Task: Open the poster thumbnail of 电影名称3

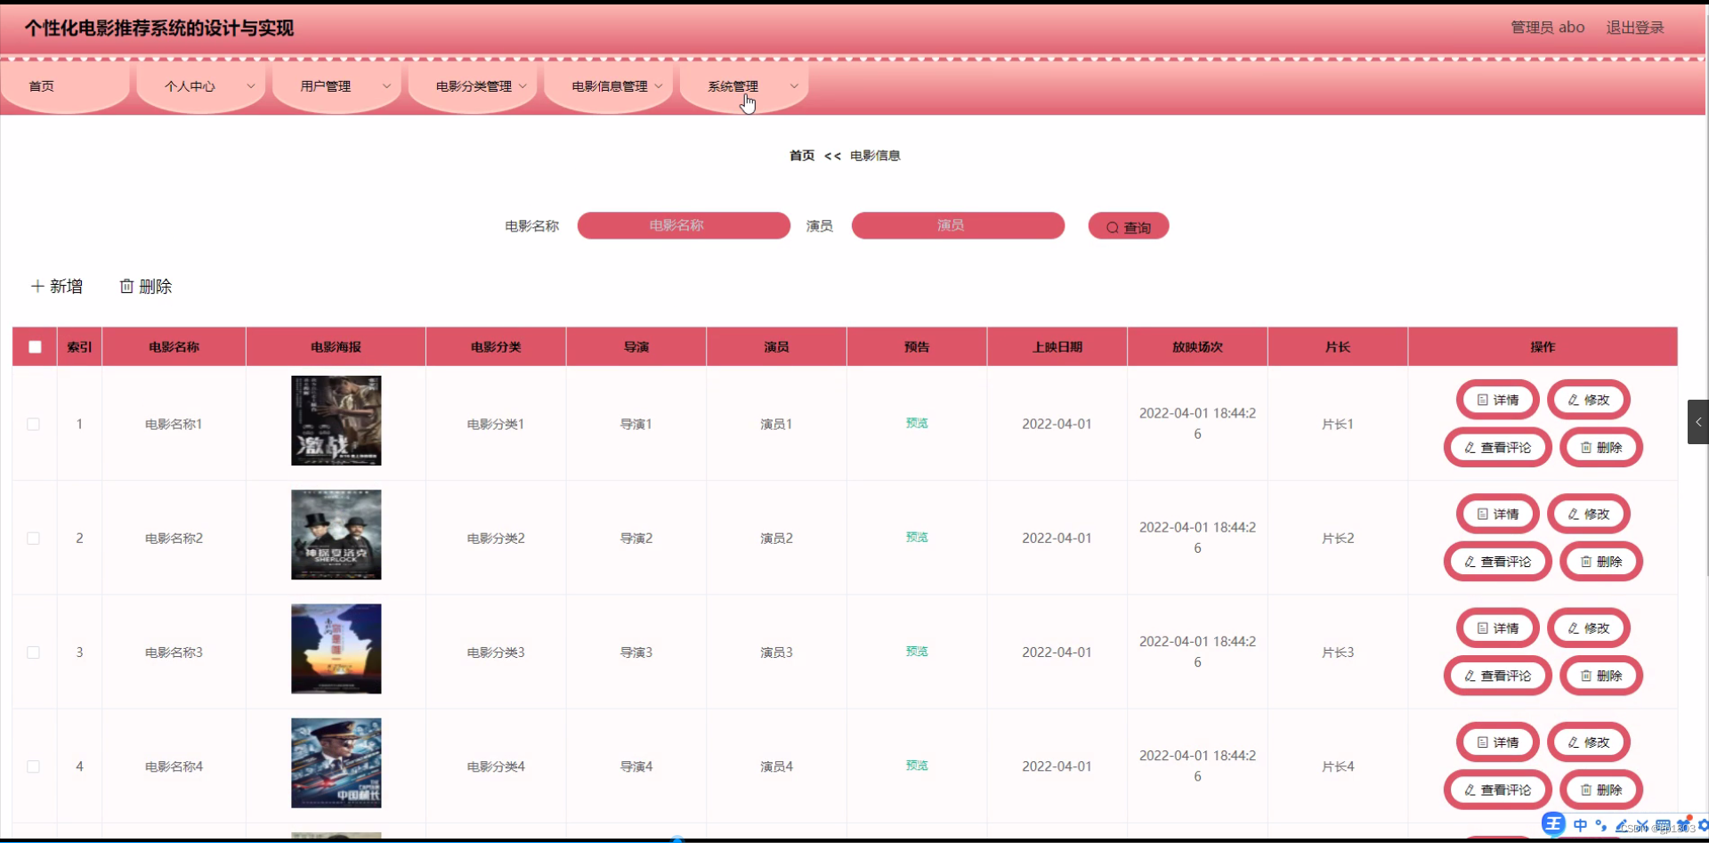Action: click(x=336, y=649)
